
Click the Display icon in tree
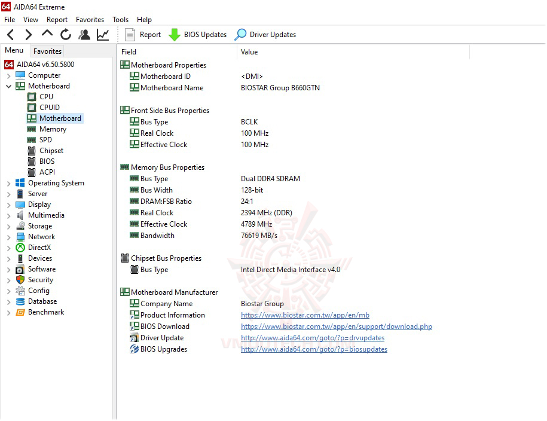[20, 205]
